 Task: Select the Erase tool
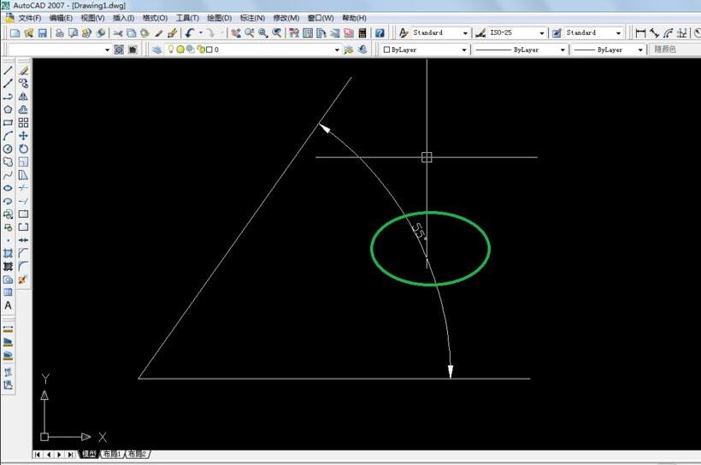coord(23,70)
